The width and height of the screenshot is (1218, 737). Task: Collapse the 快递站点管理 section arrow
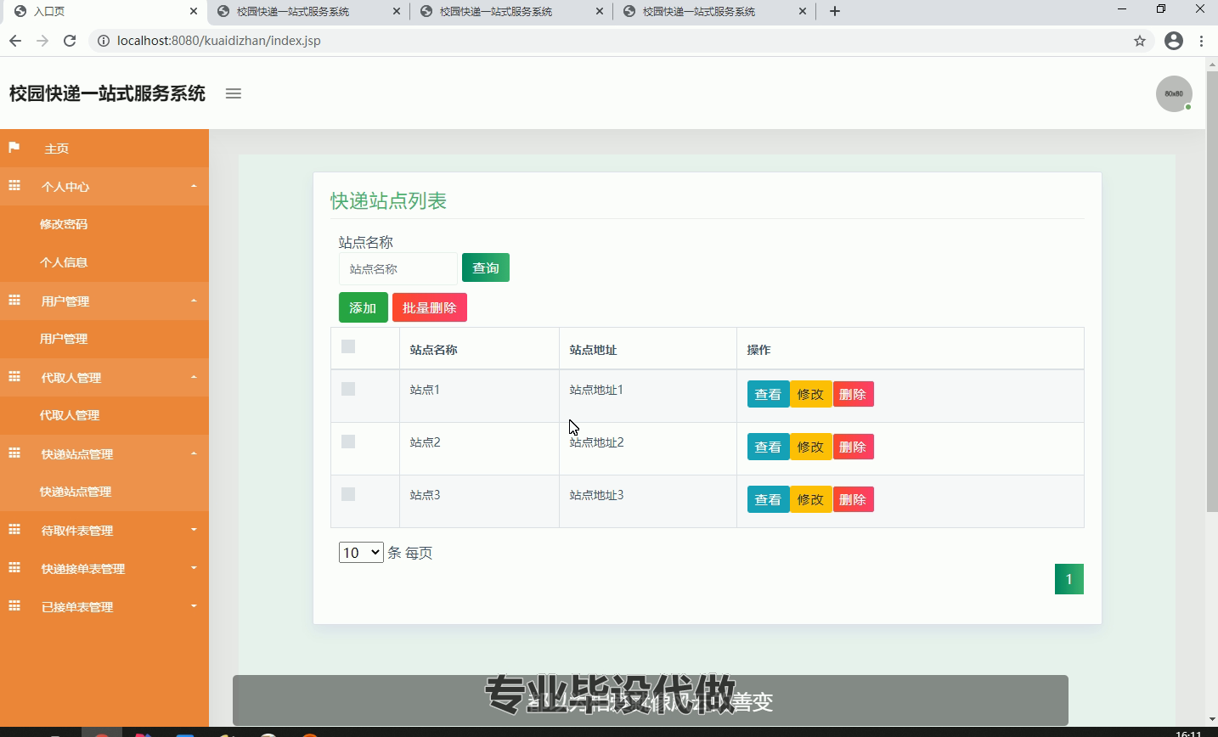194,453
